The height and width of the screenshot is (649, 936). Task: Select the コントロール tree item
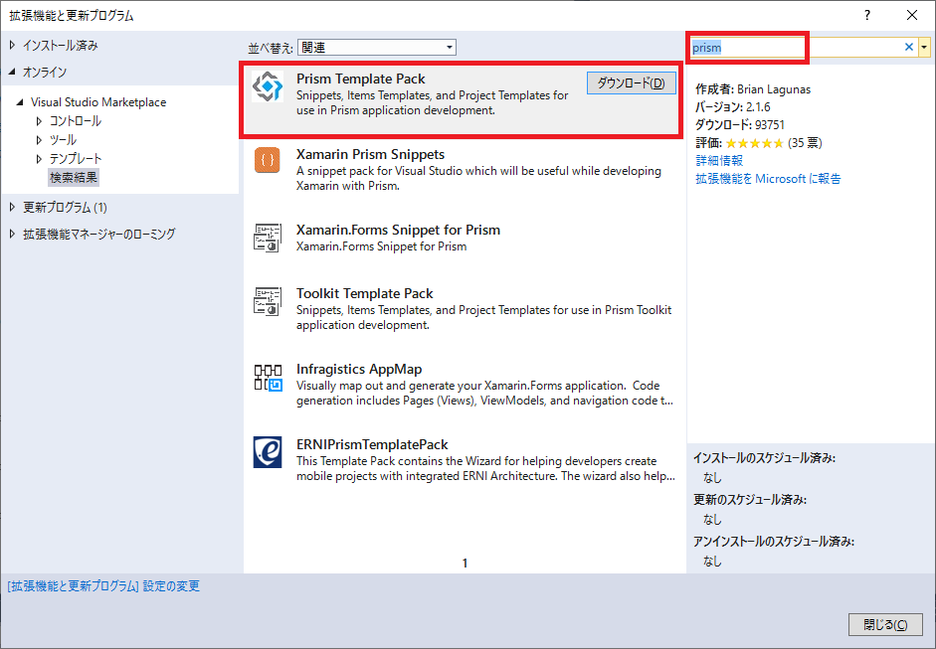click(x=76, y=121)
